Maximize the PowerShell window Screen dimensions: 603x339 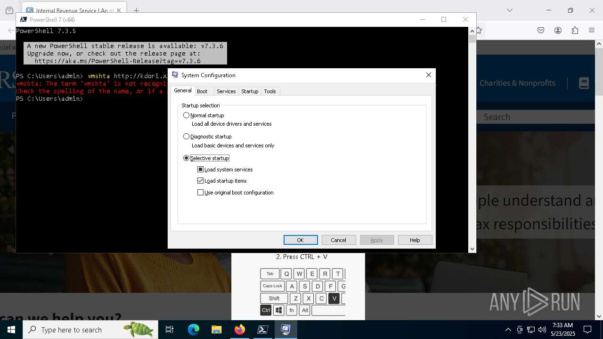(x=444, y=19)
